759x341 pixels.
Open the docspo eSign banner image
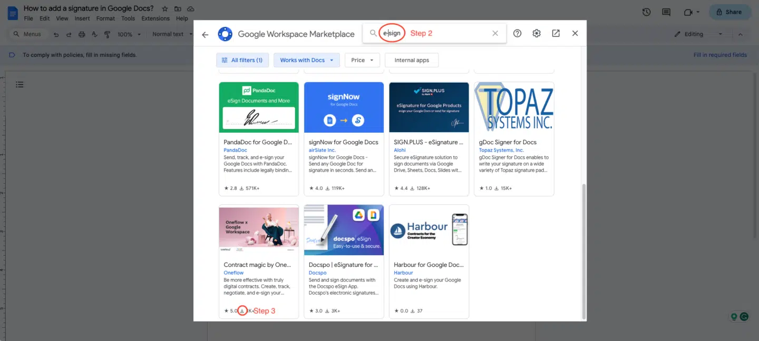344,230
